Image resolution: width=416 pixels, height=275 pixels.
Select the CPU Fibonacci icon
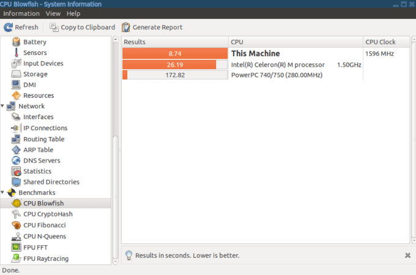16,226
